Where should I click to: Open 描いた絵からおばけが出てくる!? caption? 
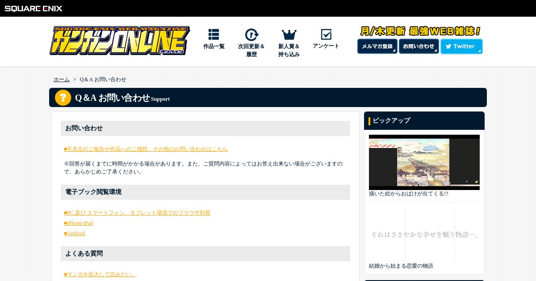408,194
